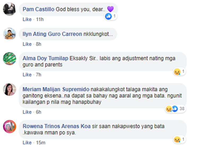This screenshot has height=148, width=199.
Task: Open Pam Castillo's profile picture
Action: 9,9
